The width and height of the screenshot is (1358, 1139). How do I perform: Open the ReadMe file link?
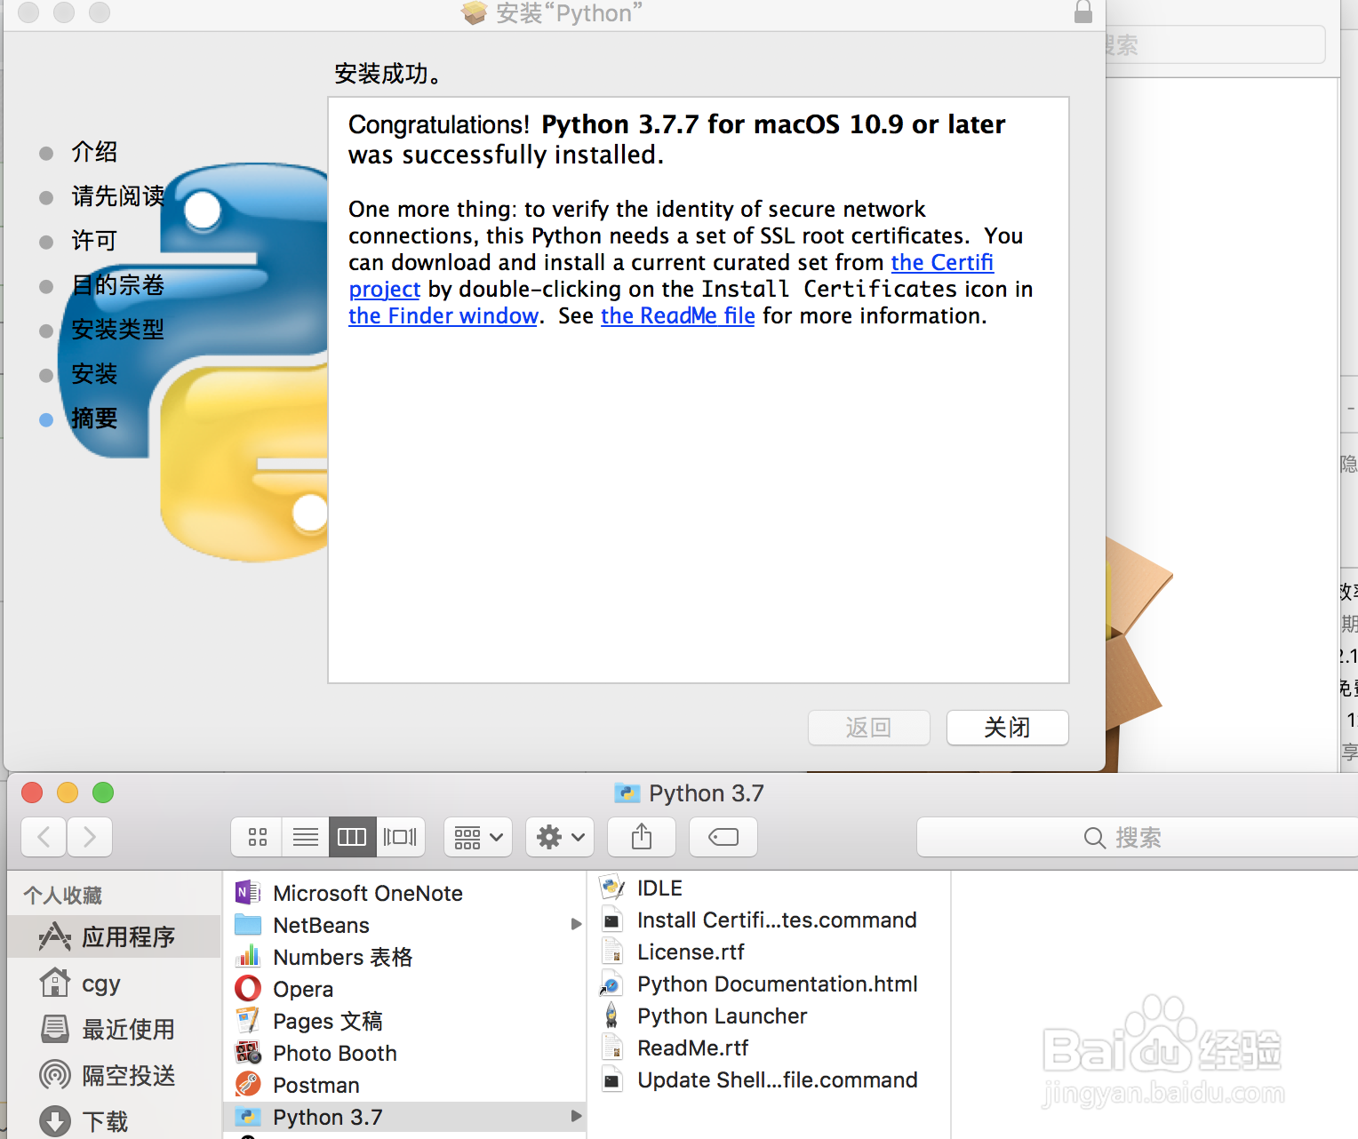[x=678, y=316]
